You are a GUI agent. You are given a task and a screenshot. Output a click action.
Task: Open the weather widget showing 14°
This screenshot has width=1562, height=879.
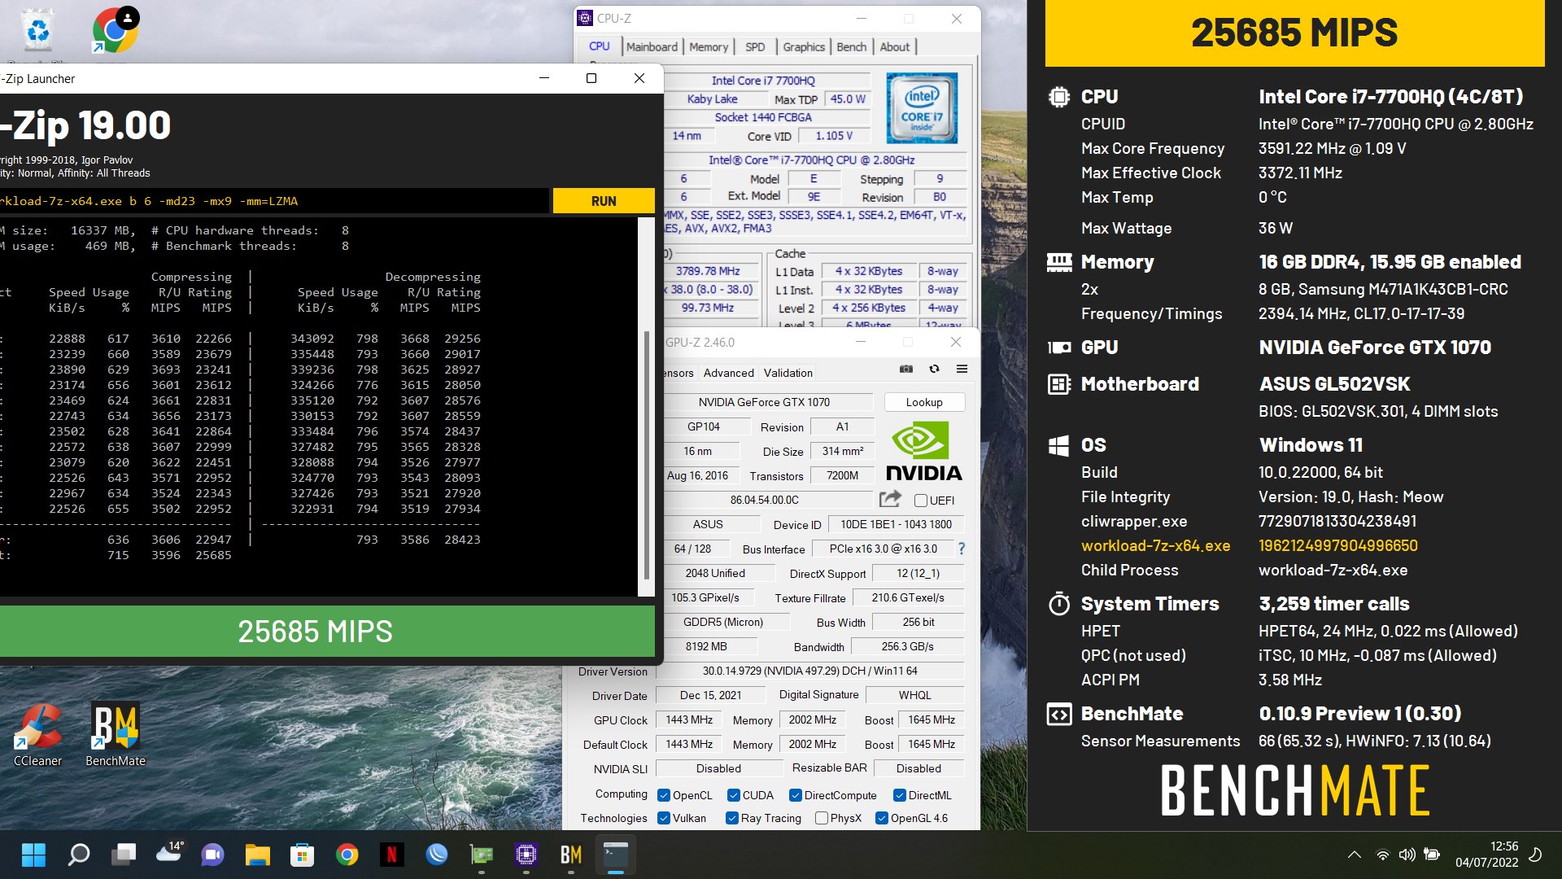[169, 853]
